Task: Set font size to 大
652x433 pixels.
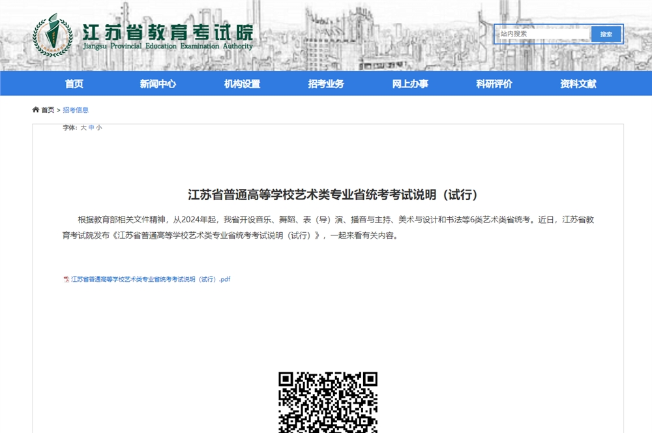Action: coord(83,128)
